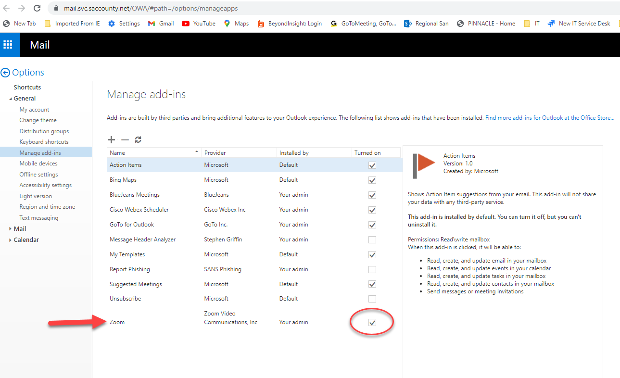Uncheck the My Templates add-in
Screen dimensions: 620x378
(372, 254)
